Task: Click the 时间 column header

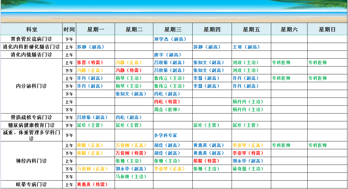Action: coord(69,29)
